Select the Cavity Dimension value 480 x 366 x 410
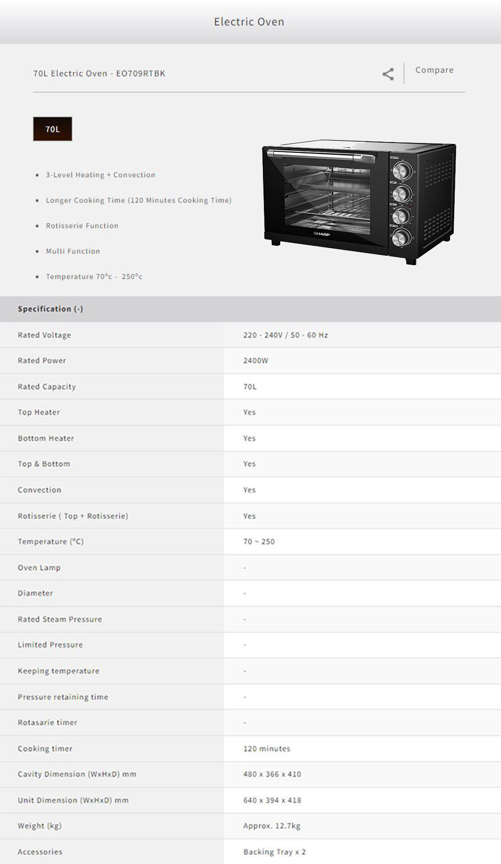501x864 pixels. pyautogui.click(x=272, y=774)
